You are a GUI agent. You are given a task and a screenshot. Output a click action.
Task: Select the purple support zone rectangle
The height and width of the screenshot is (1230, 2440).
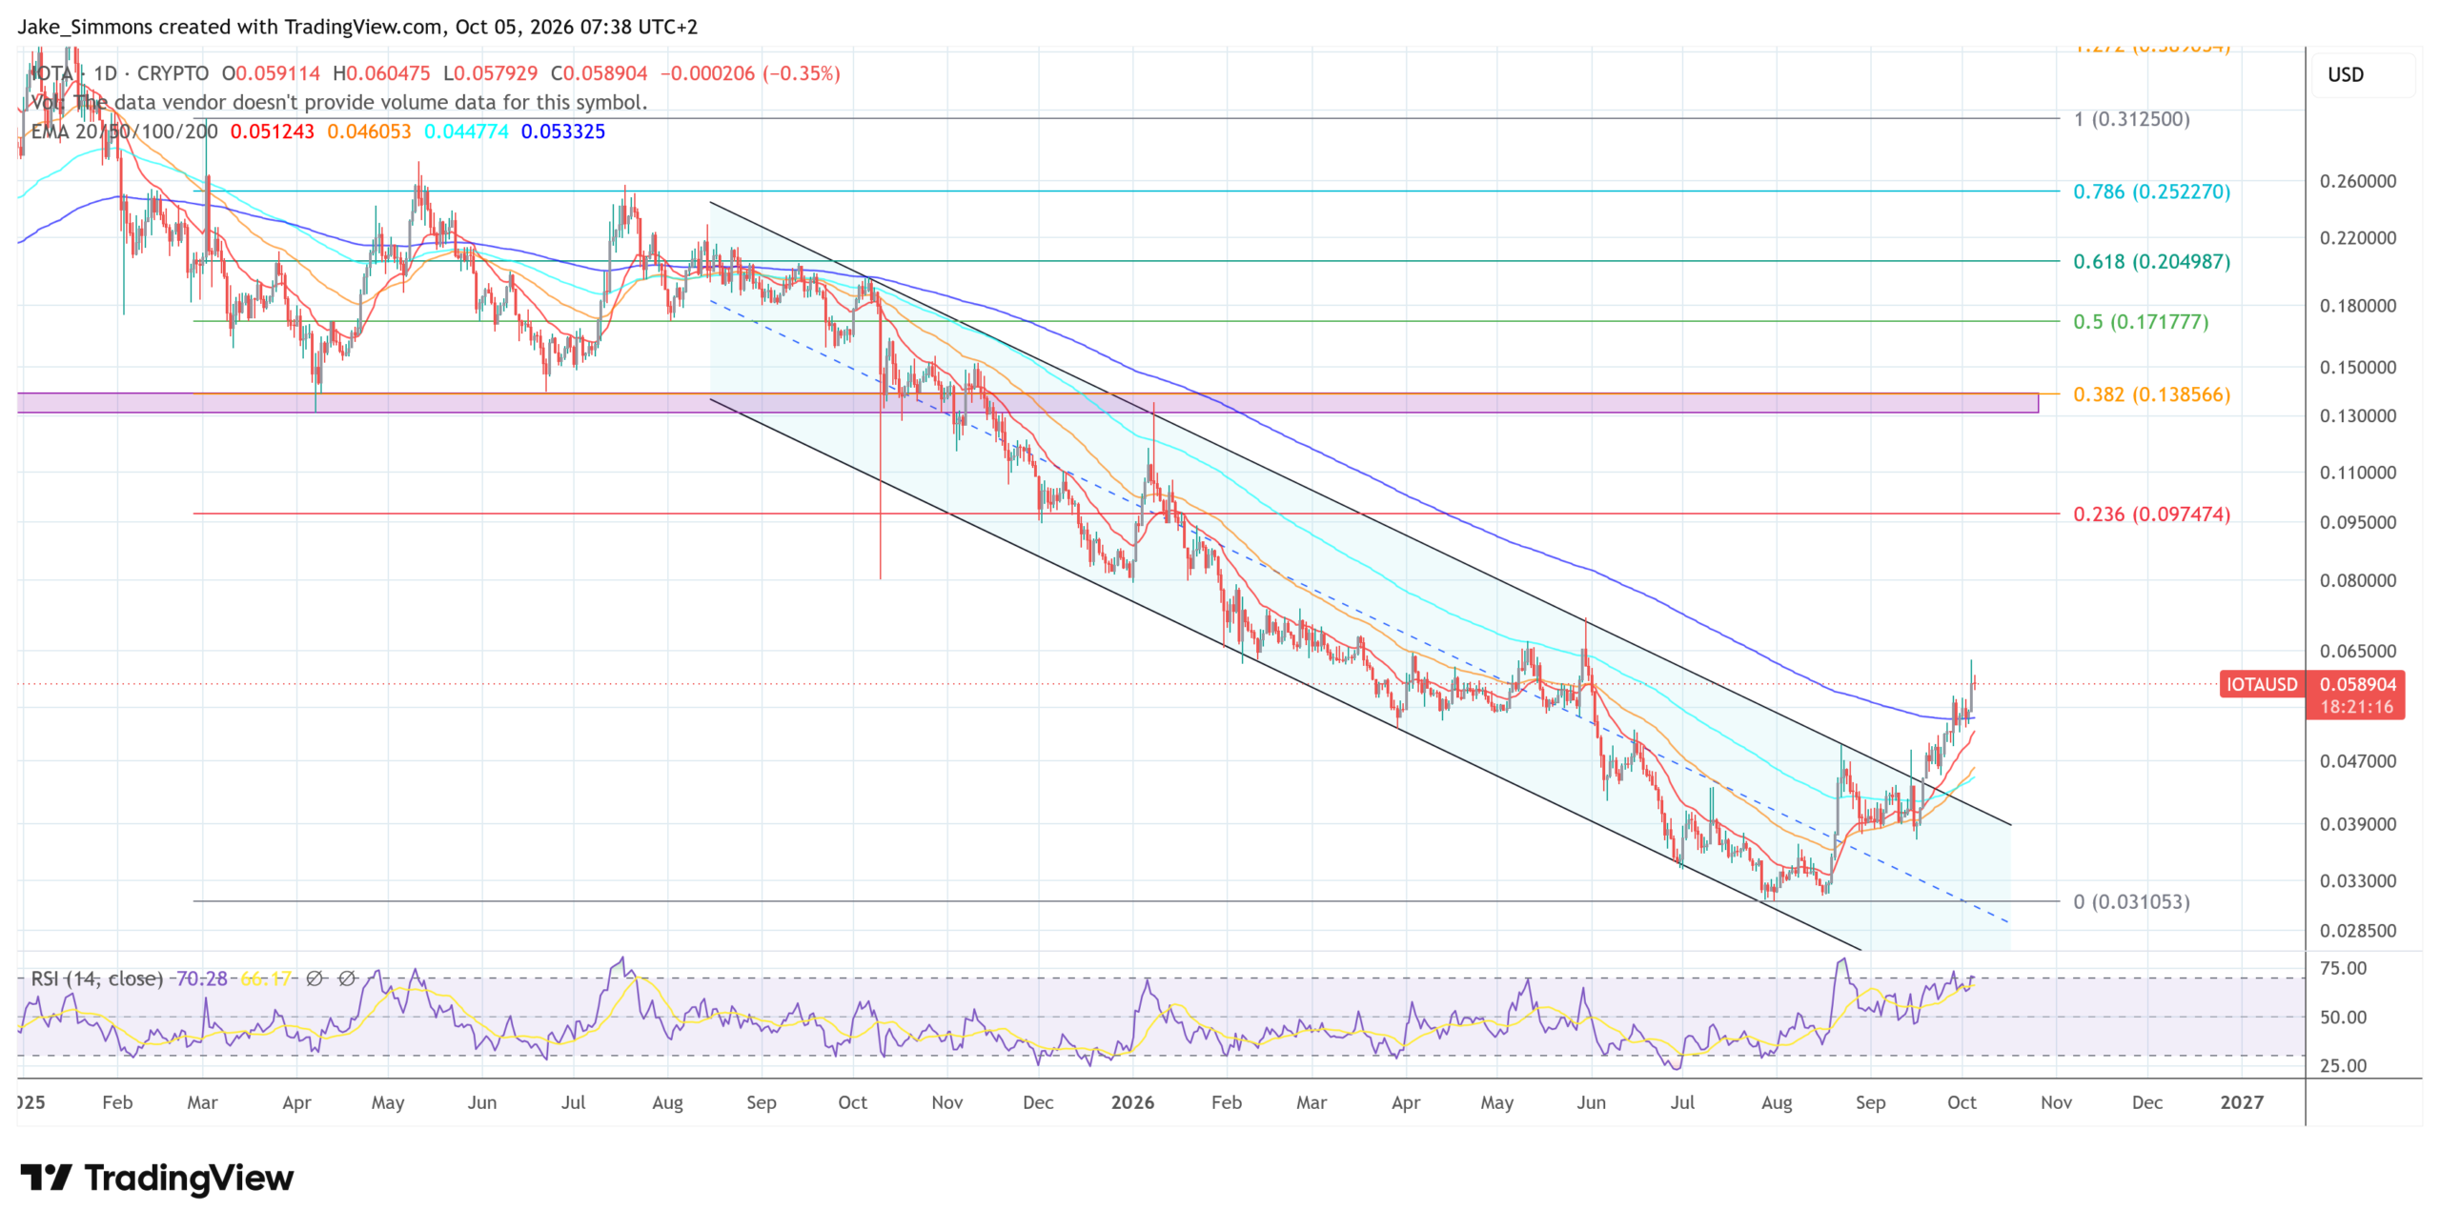tap(1027, 403)
